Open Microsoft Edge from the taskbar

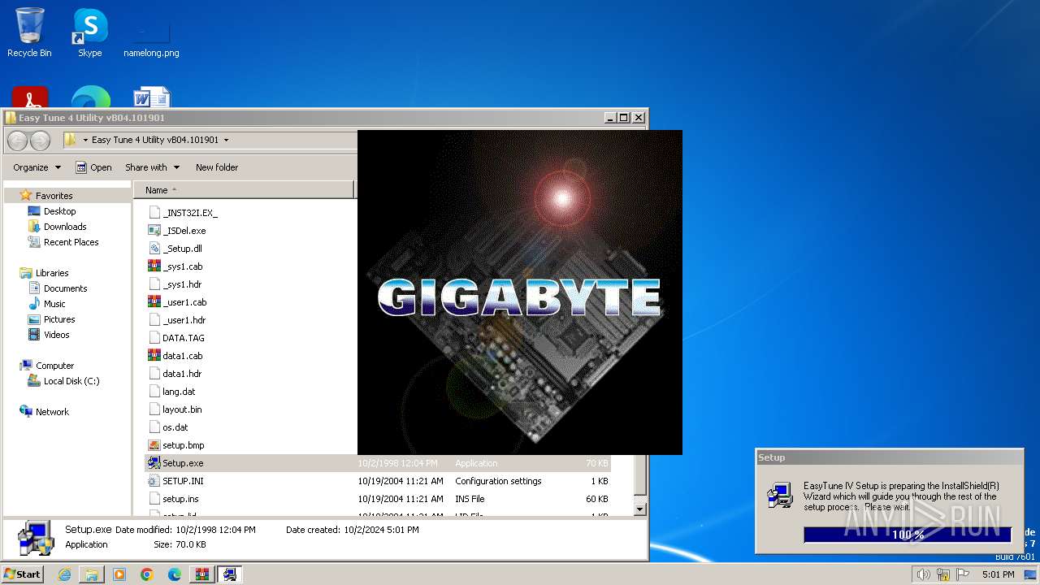[175, 574]
